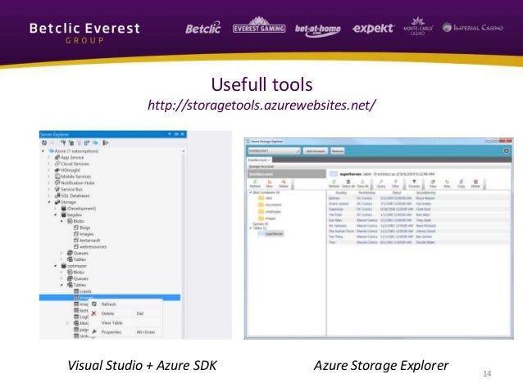523x392 pixels.
Task: Choose Delete from the context menu
Action: (125, 313)
